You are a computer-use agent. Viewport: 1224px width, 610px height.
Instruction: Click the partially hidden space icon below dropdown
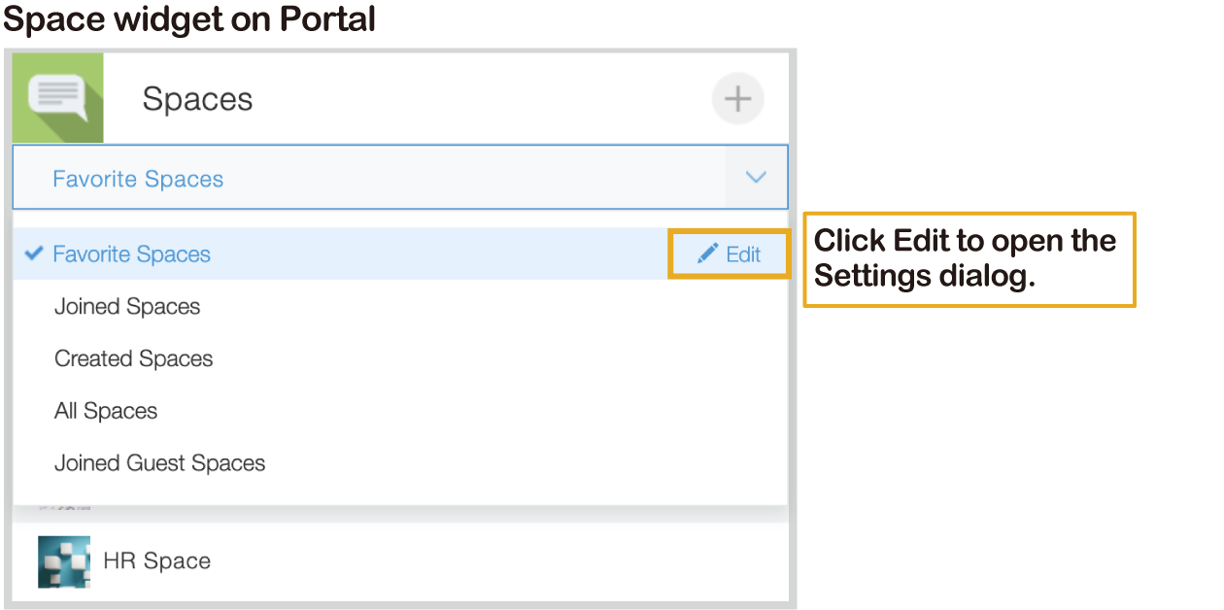point(64,508)
